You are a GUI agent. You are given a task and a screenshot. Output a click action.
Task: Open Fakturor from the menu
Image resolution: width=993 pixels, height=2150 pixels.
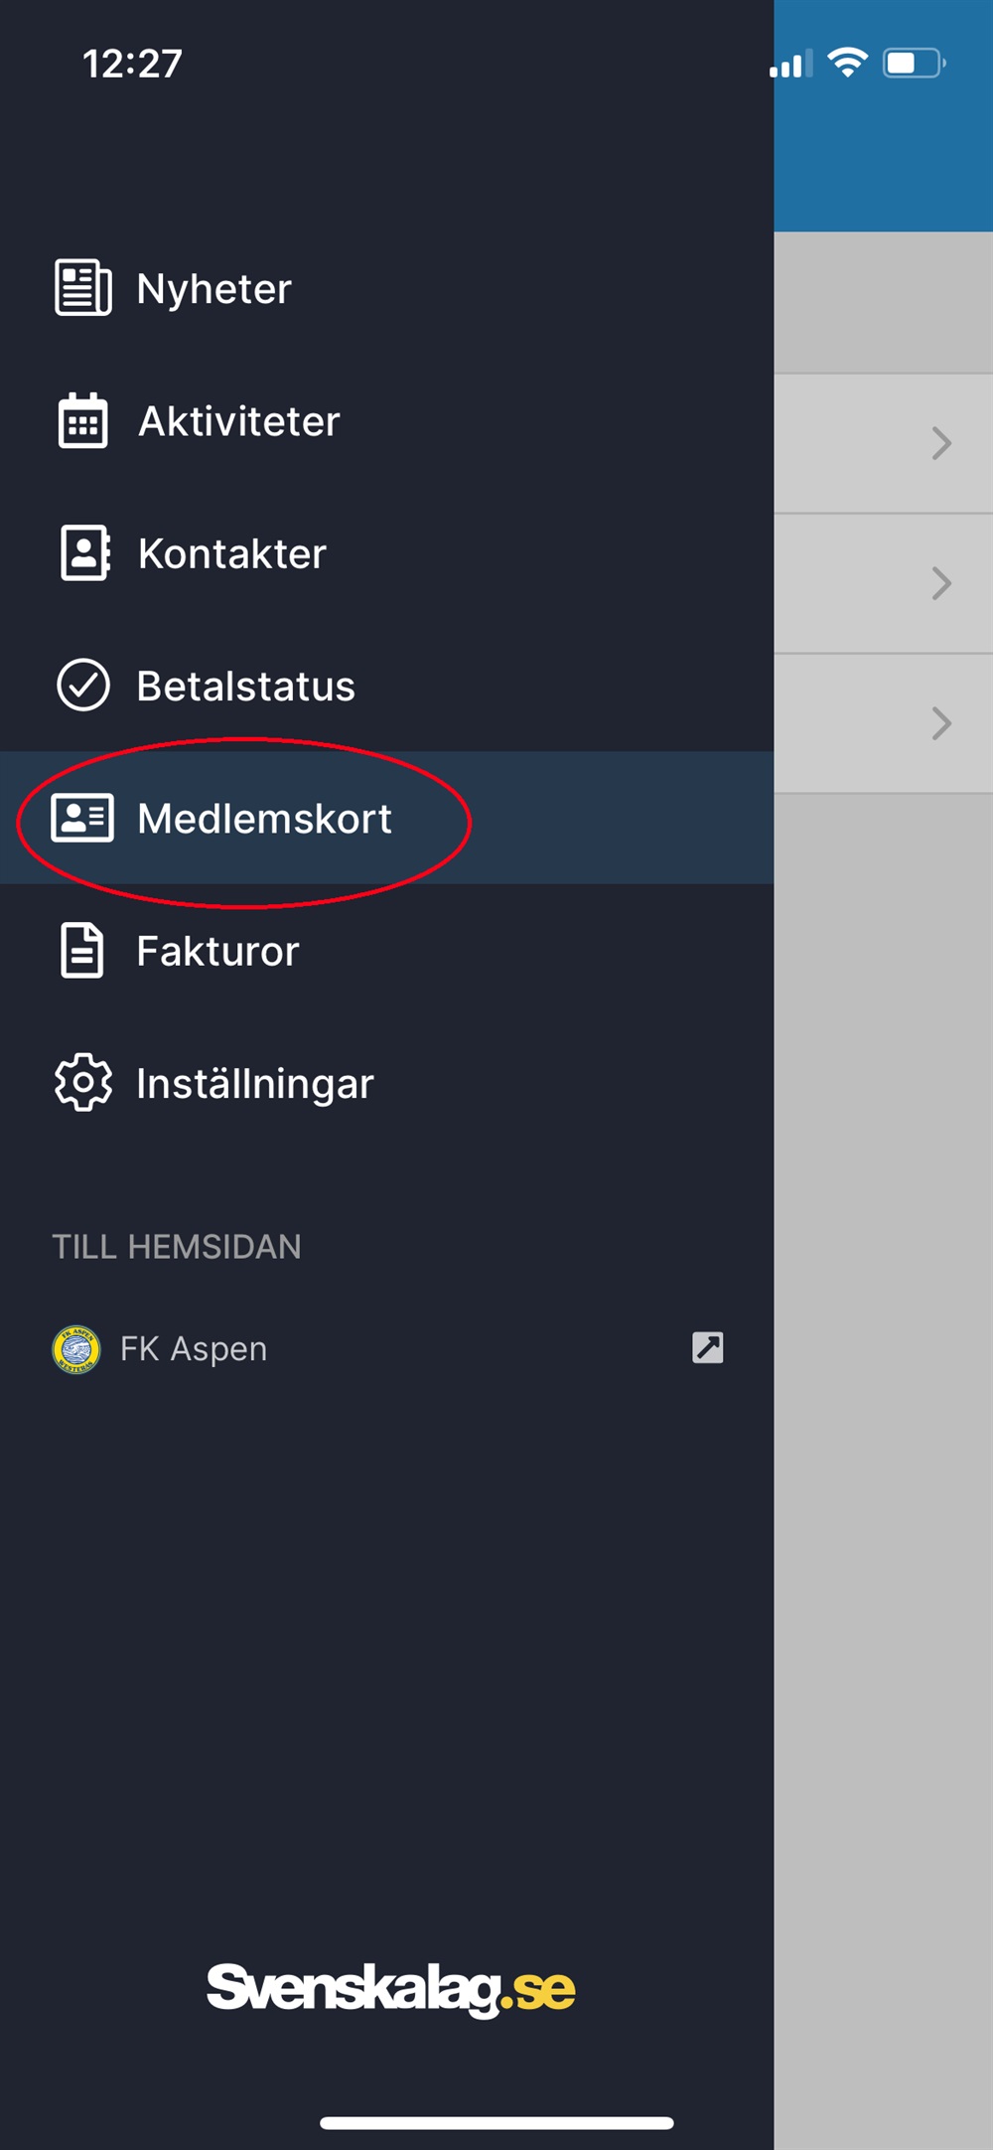tap(386, 951)
